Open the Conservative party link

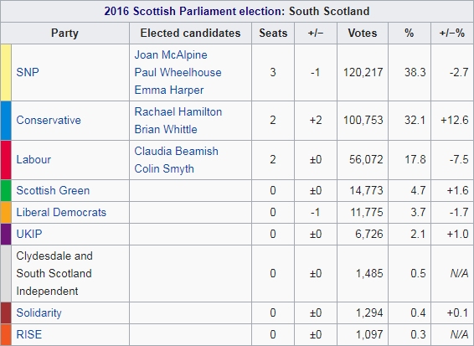[x=49, y=120]
